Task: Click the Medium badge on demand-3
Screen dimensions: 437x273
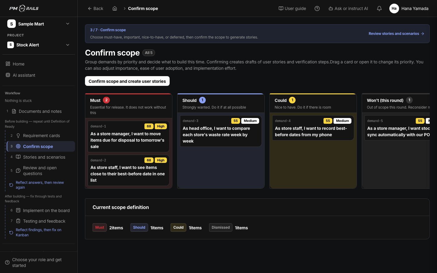Action: tap(250, 121)
